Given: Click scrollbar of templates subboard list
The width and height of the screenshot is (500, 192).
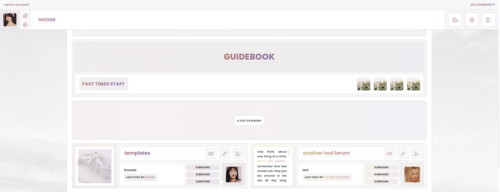Looking at the screenshot, I should coord(222,172).
